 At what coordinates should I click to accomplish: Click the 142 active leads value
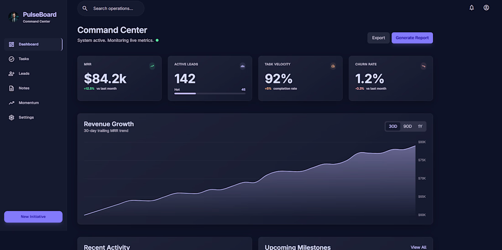point(185,79)
